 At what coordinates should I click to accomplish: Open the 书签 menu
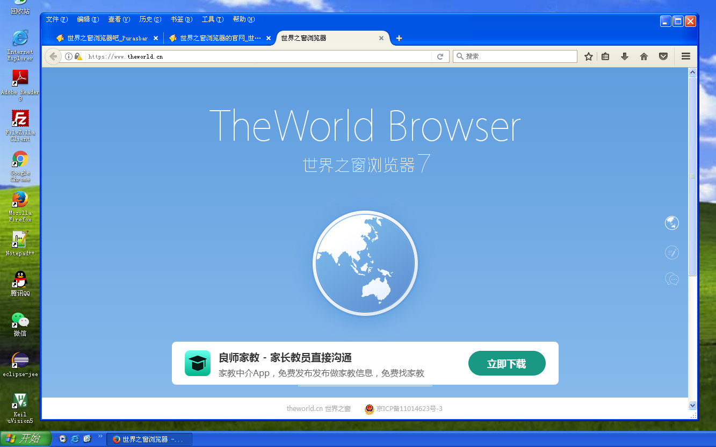(181, 19)
